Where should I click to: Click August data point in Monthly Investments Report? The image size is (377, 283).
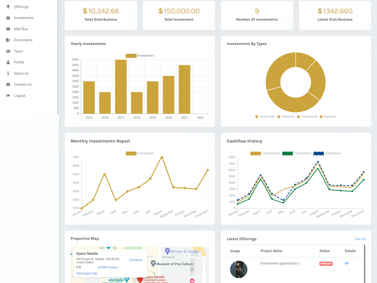click(162, 157)
